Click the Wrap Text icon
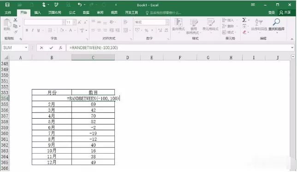The image size is (297, 172). point(125,22)
